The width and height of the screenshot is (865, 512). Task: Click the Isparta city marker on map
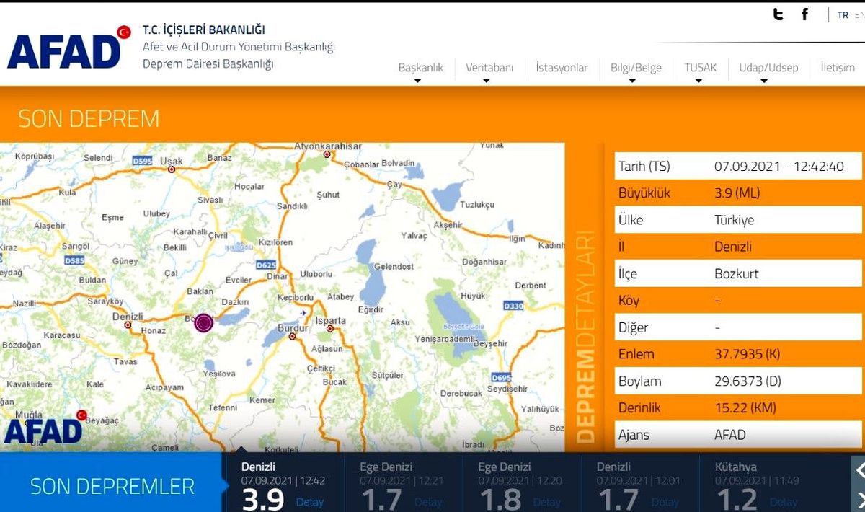(x=329, y=329)
